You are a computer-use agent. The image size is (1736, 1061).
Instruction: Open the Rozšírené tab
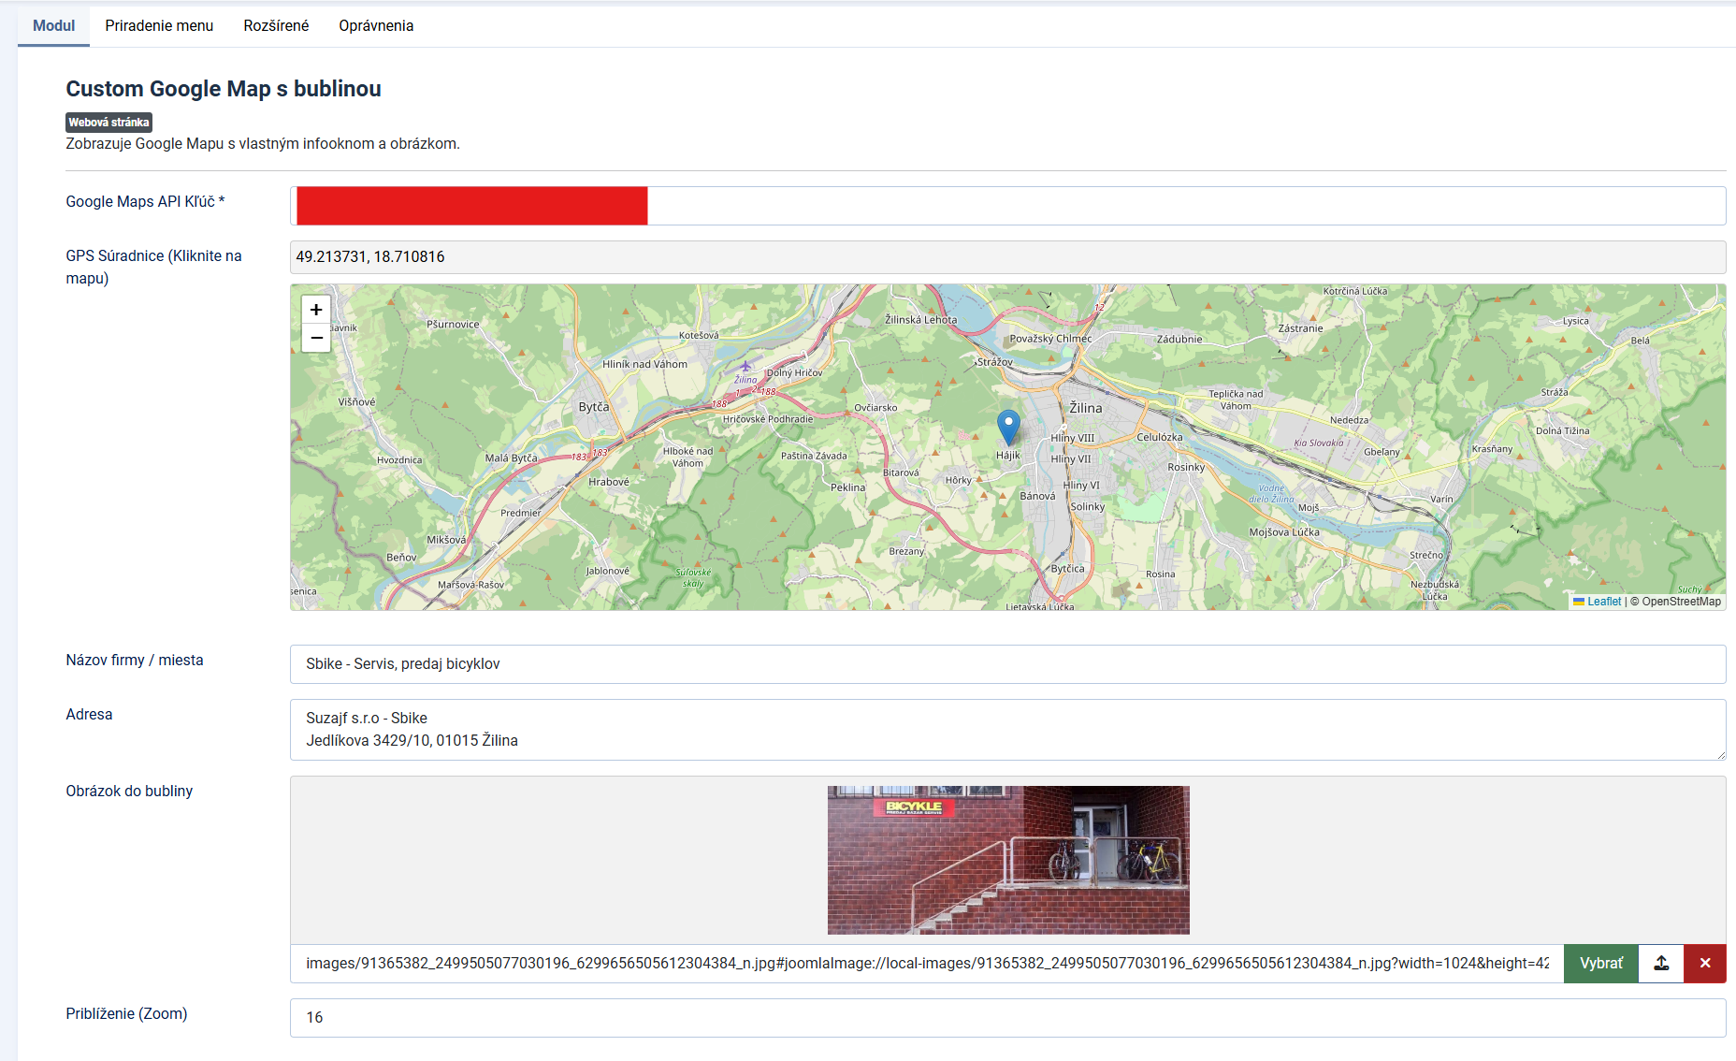[276, 25]
